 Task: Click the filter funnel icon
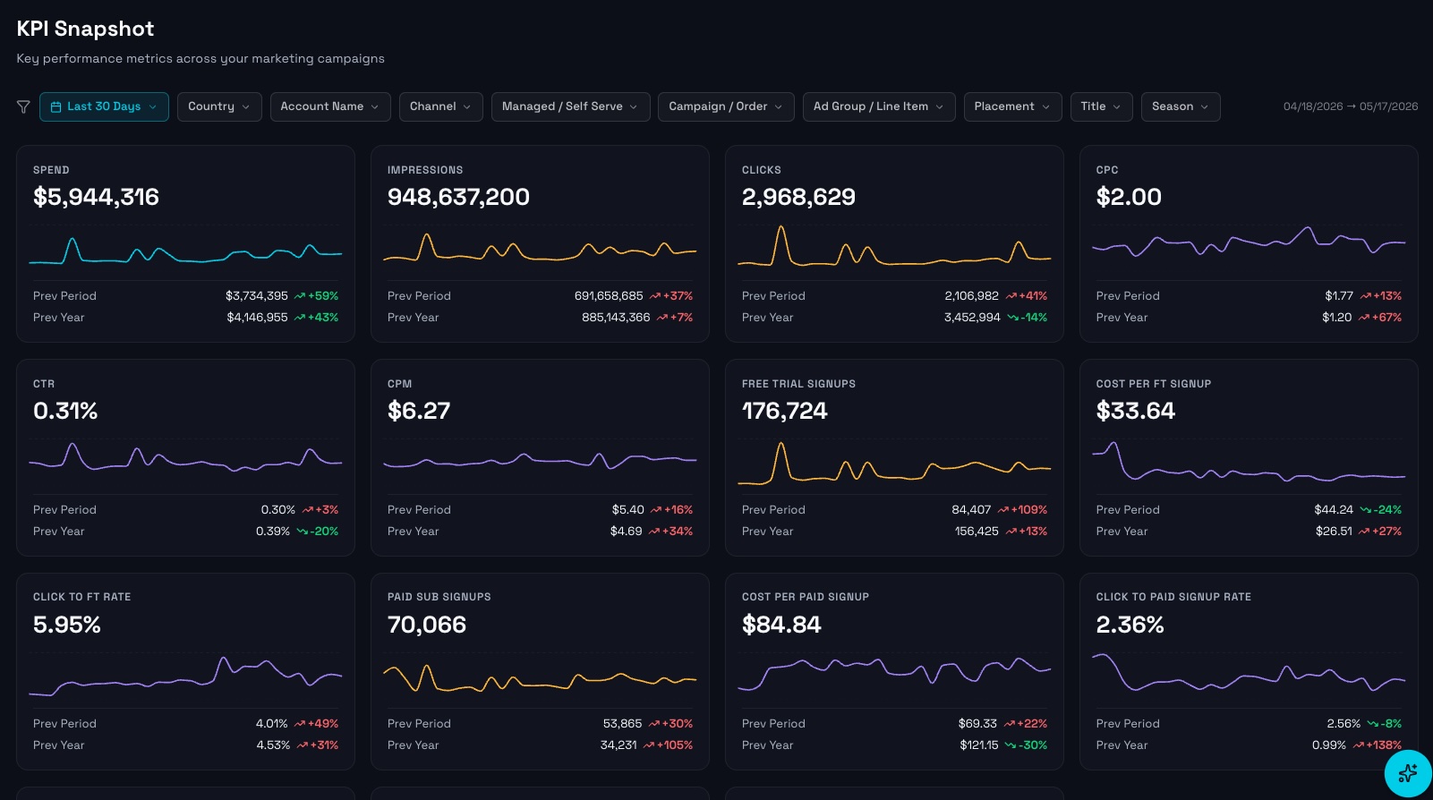click(x=23, y=106)
